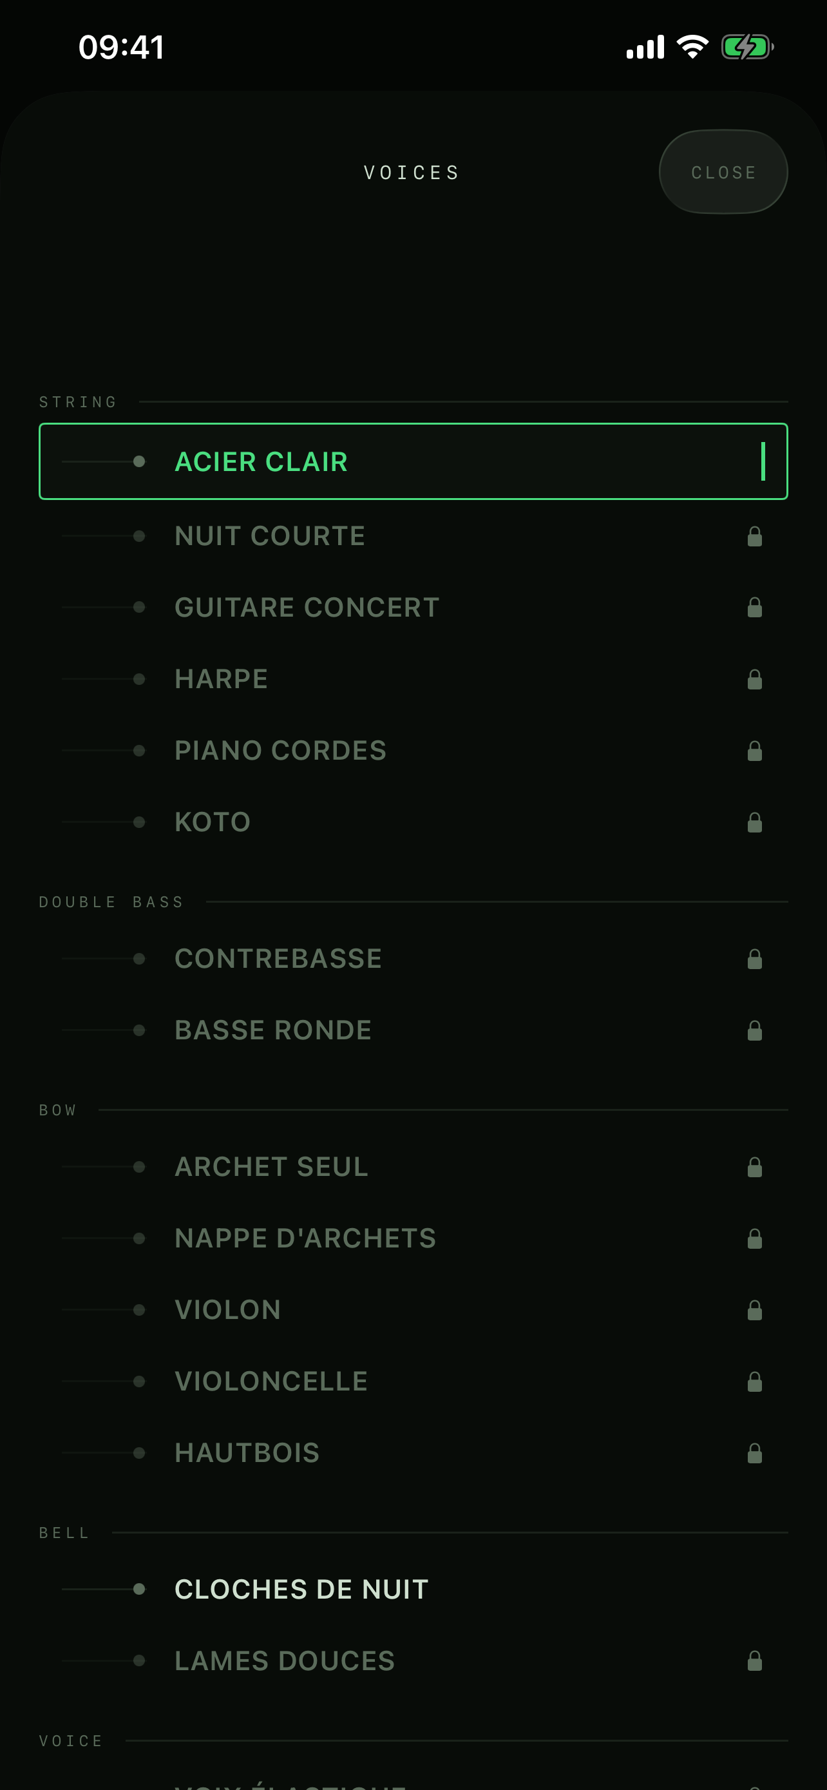Close the Voices panel
The image size is (827, 1790).
coord(723,171)
